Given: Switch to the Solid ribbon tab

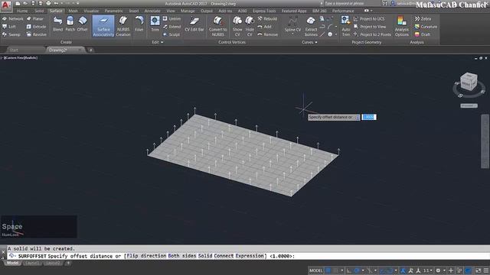Looking at the screenshot, I should pos(39,11).
